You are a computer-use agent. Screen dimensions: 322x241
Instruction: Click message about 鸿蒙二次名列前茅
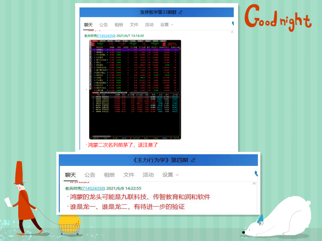click(x=123, y=145)
